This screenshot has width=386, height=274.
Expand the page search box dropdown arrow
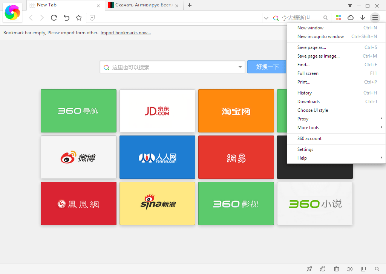point(240,67)
